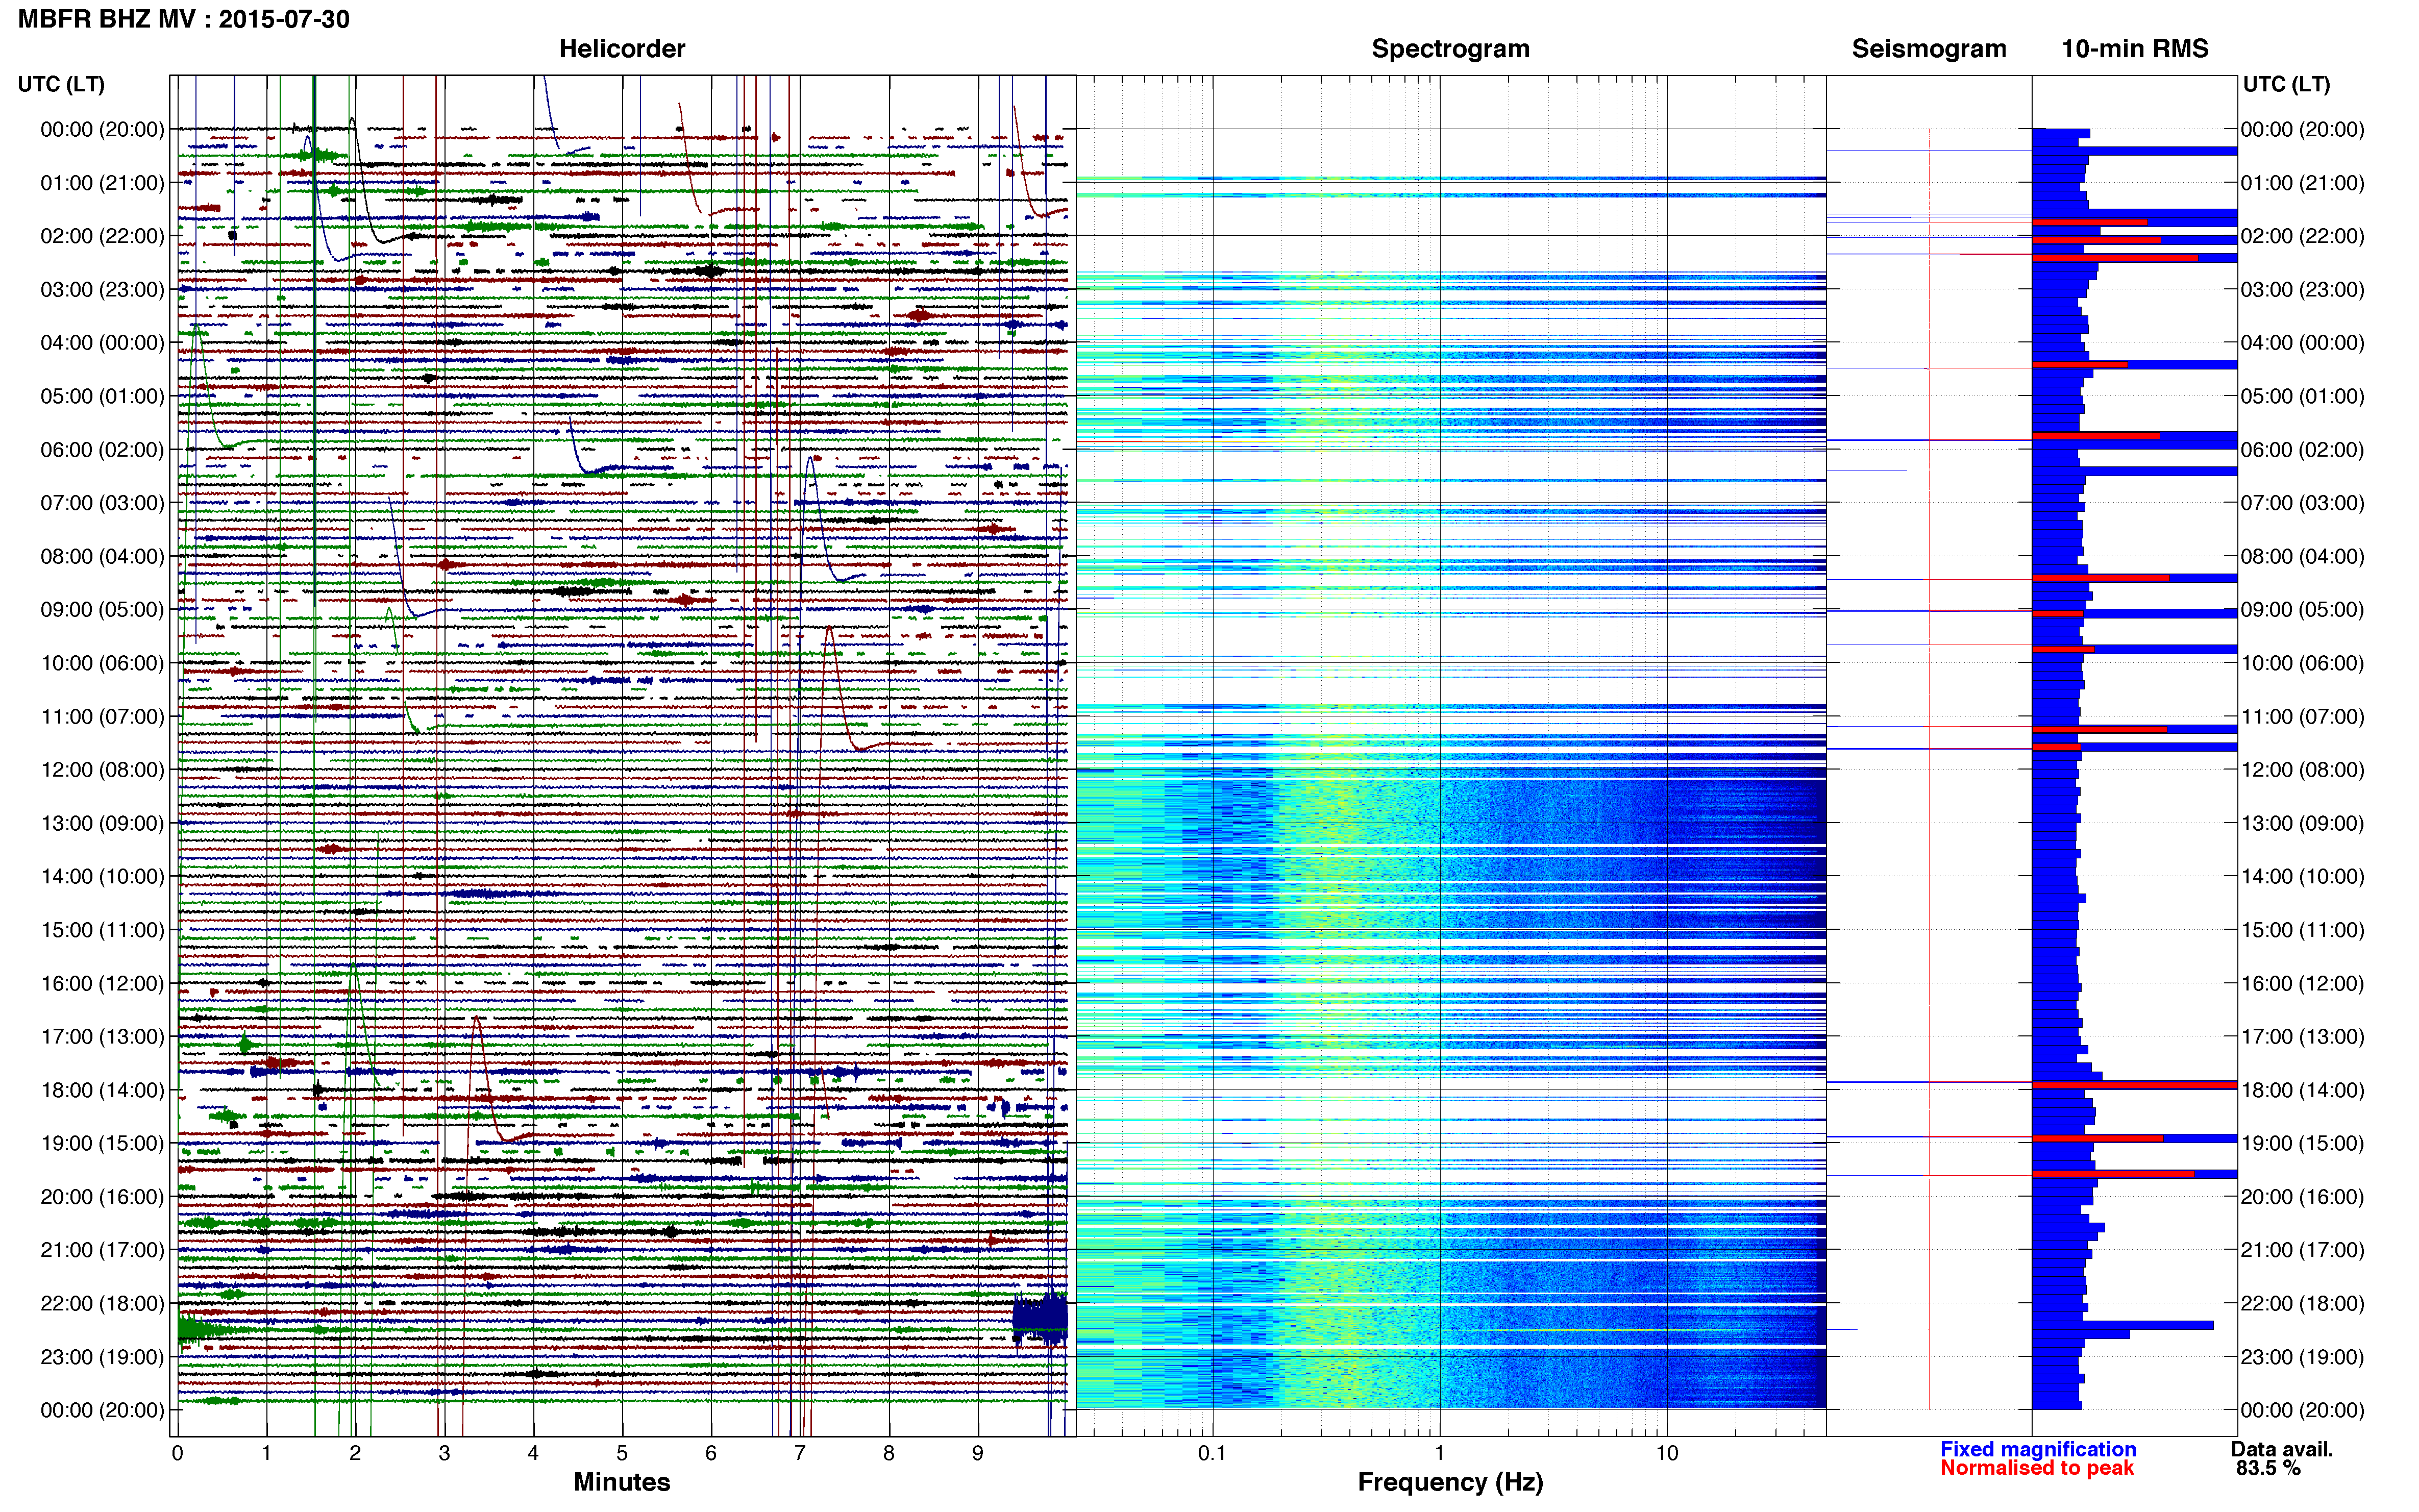The height and width of the screenshot is (1512, 2419).
Task: Click "10:00 (06:00)" on the Helicorder time axis
Action: coord(102,663)
